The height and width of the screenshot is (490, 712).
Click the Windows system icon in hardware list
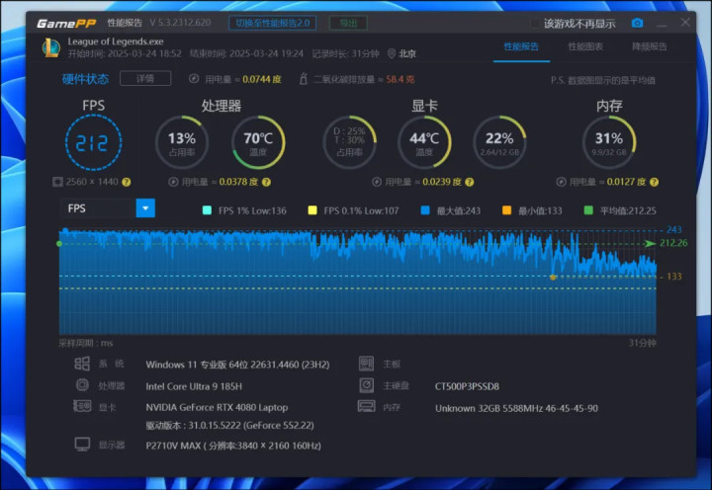coord(82,364)
